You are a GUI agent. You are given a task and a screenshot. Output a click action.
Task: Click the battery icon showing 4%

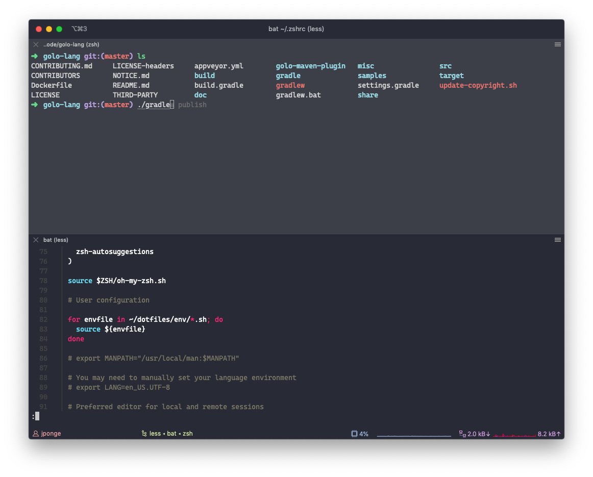[x=354, y=433]
